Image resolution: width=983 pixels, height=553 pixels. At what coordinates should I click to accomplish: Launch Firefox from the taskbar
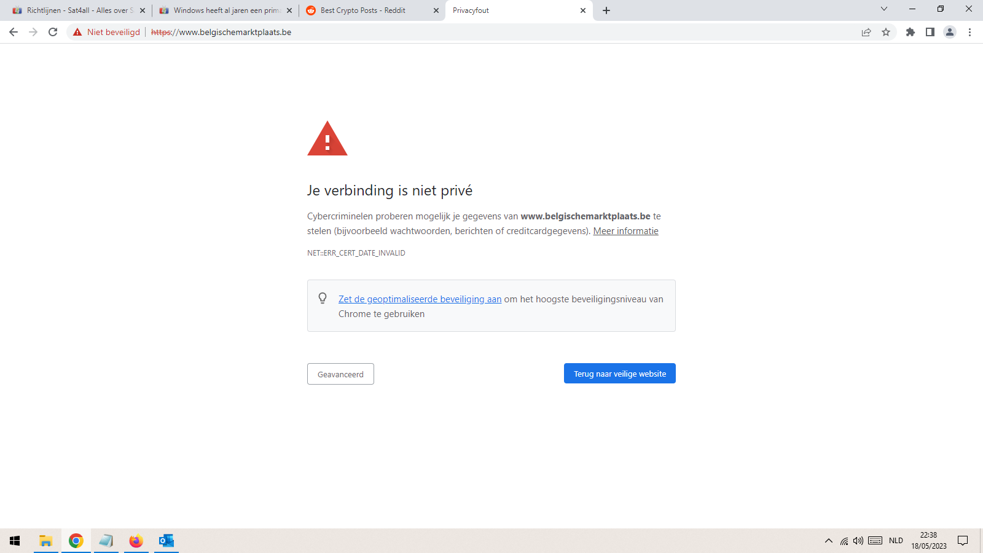[136, 541]
